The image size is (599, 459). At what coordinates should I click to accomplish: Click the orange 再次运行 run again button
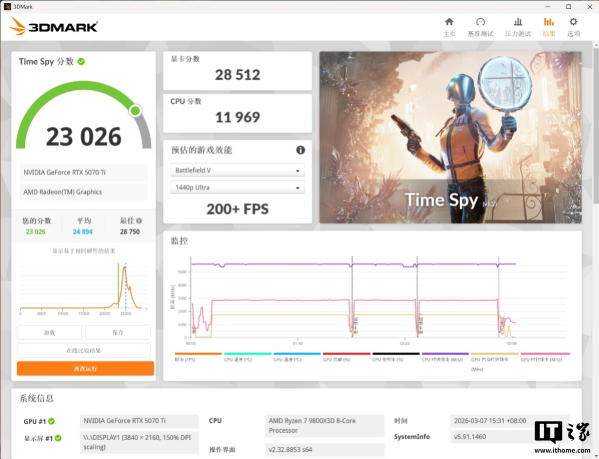85,369
